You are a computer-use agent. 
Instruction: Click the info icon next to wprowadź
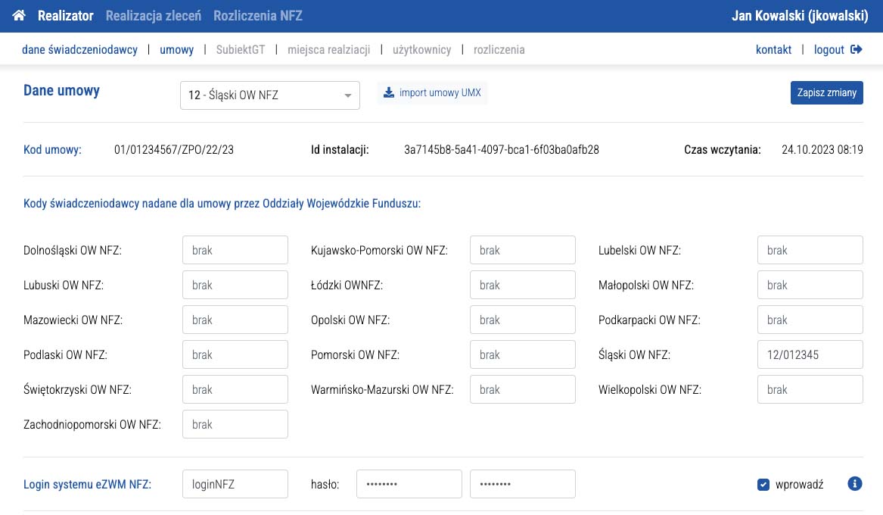[x=855, y=484]
